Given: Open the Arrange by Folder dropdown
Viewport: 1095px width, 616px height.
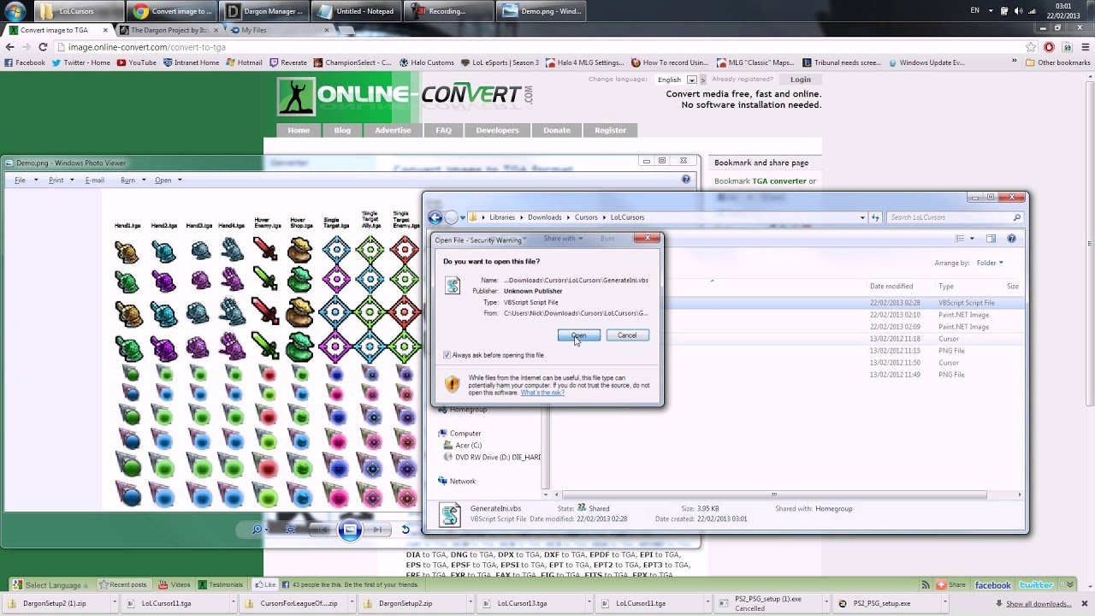Looking at the screenshot, I should [x=989, y=263].
